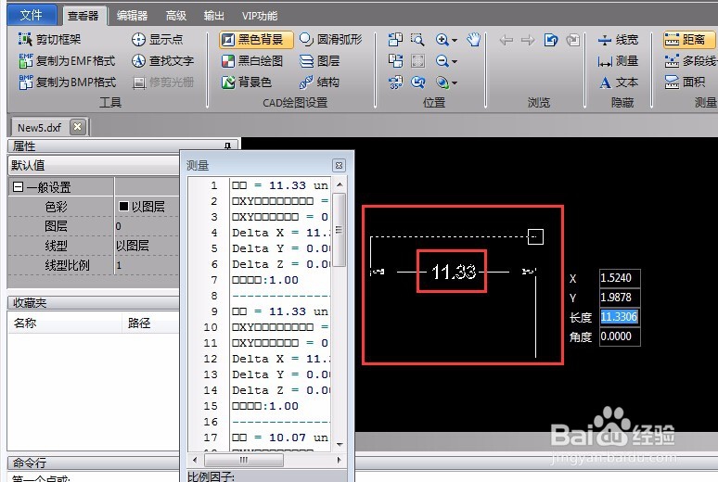The image size is (718, 482).
Task: Open the globe view dropdown arrow
Action: pos(455,82)
